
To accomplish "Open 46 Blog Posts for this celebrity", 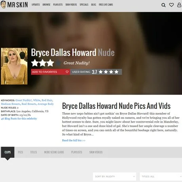I will 19,119.
